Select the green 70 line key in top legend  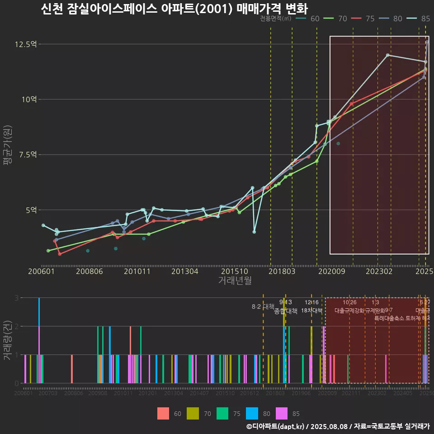pos(329,19)
